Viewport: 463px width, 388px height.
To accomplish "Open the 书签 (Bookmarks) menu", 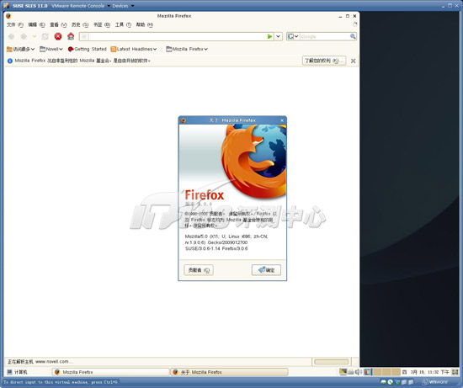I will tap(102, 24).
